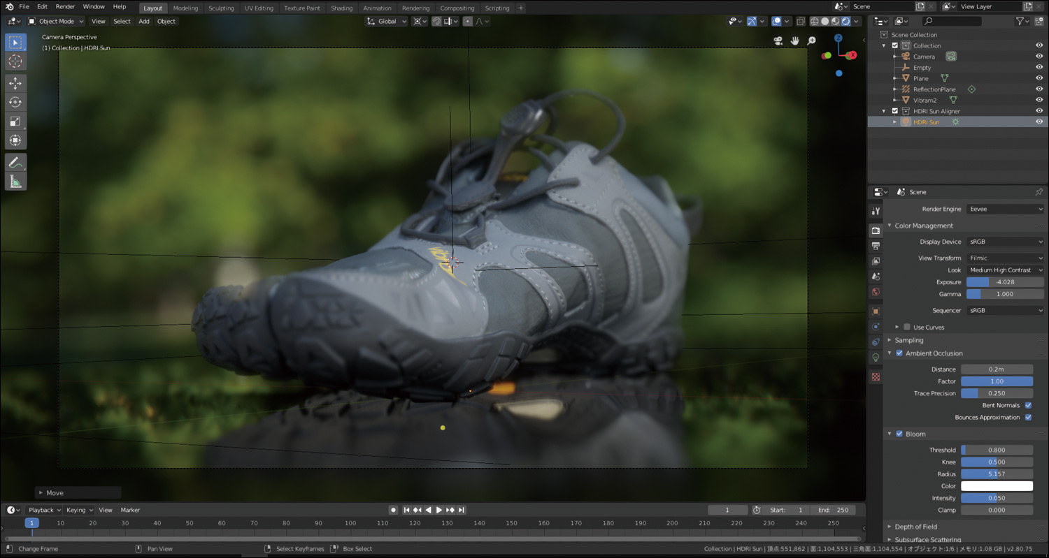Click the zoom view magnifier icon

point(811,41)
